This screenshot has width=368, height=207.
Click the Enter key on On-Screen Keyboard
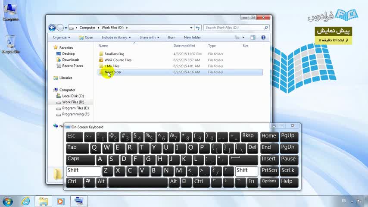[243, 160]
